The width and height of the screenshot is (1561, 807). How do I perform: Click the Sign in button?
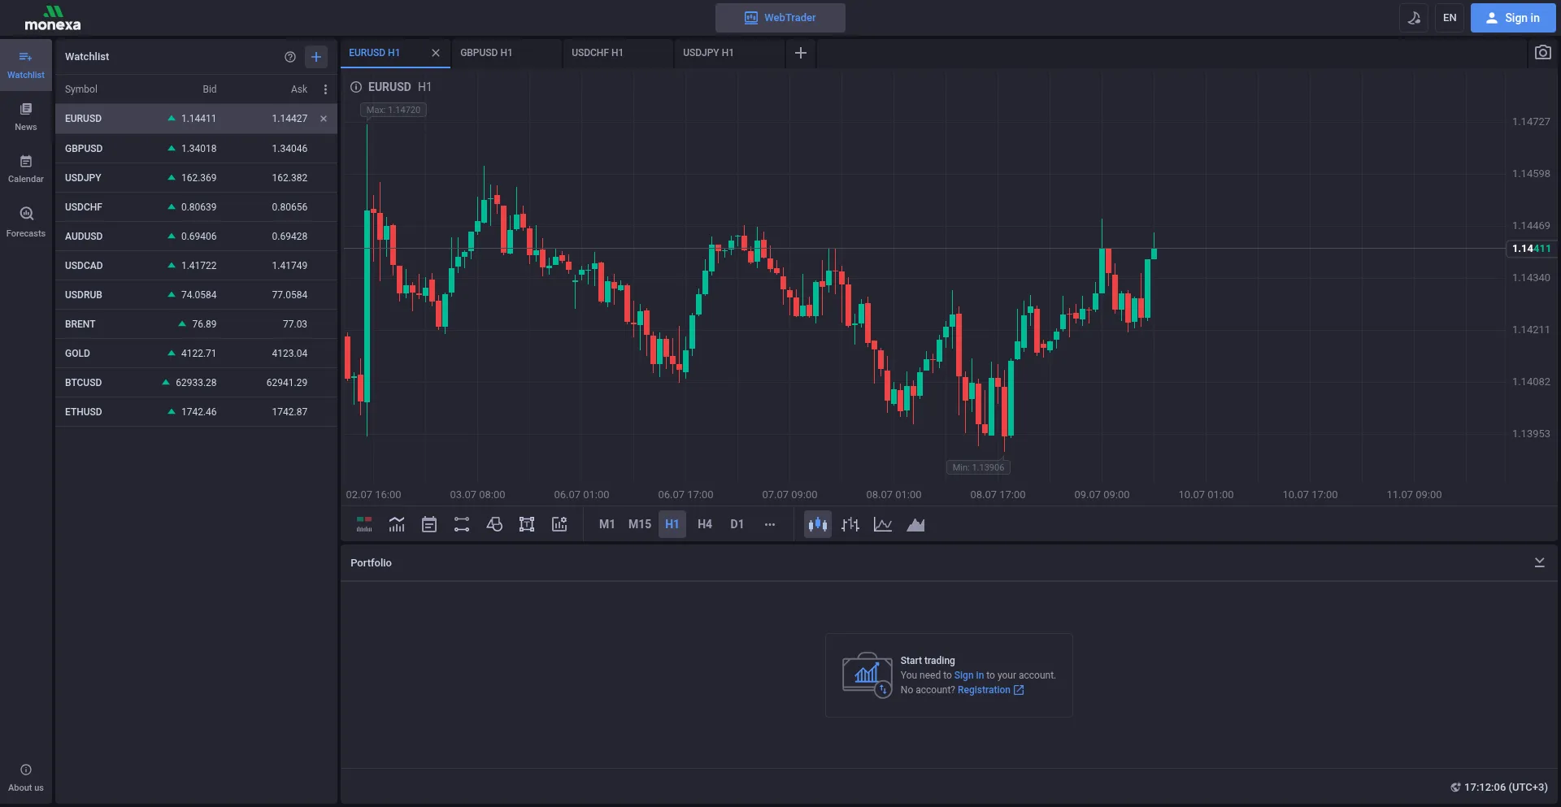click(x=1513, y=18)
